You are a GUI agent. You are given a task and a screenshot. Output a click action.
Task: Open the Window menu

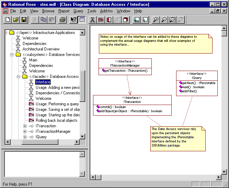tap(123, 11)
